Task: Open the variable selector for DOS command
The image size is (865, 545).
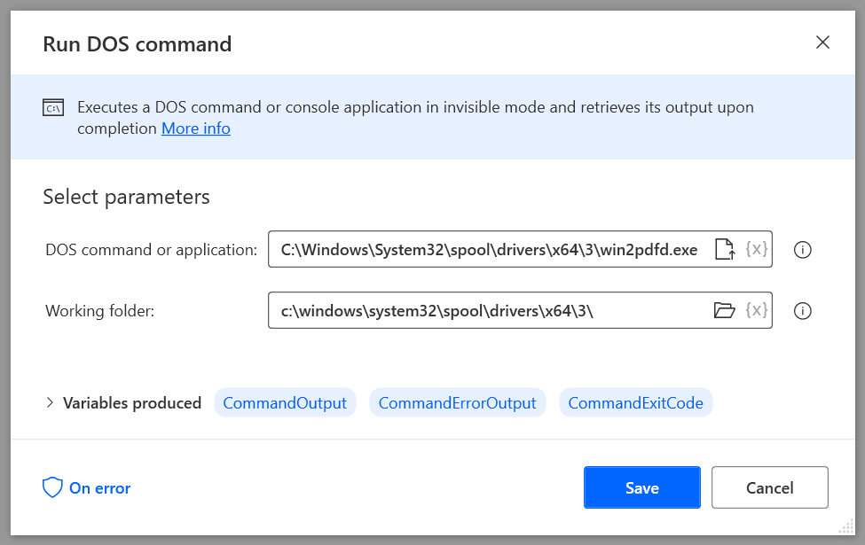Action: click(x=755, y=249)
